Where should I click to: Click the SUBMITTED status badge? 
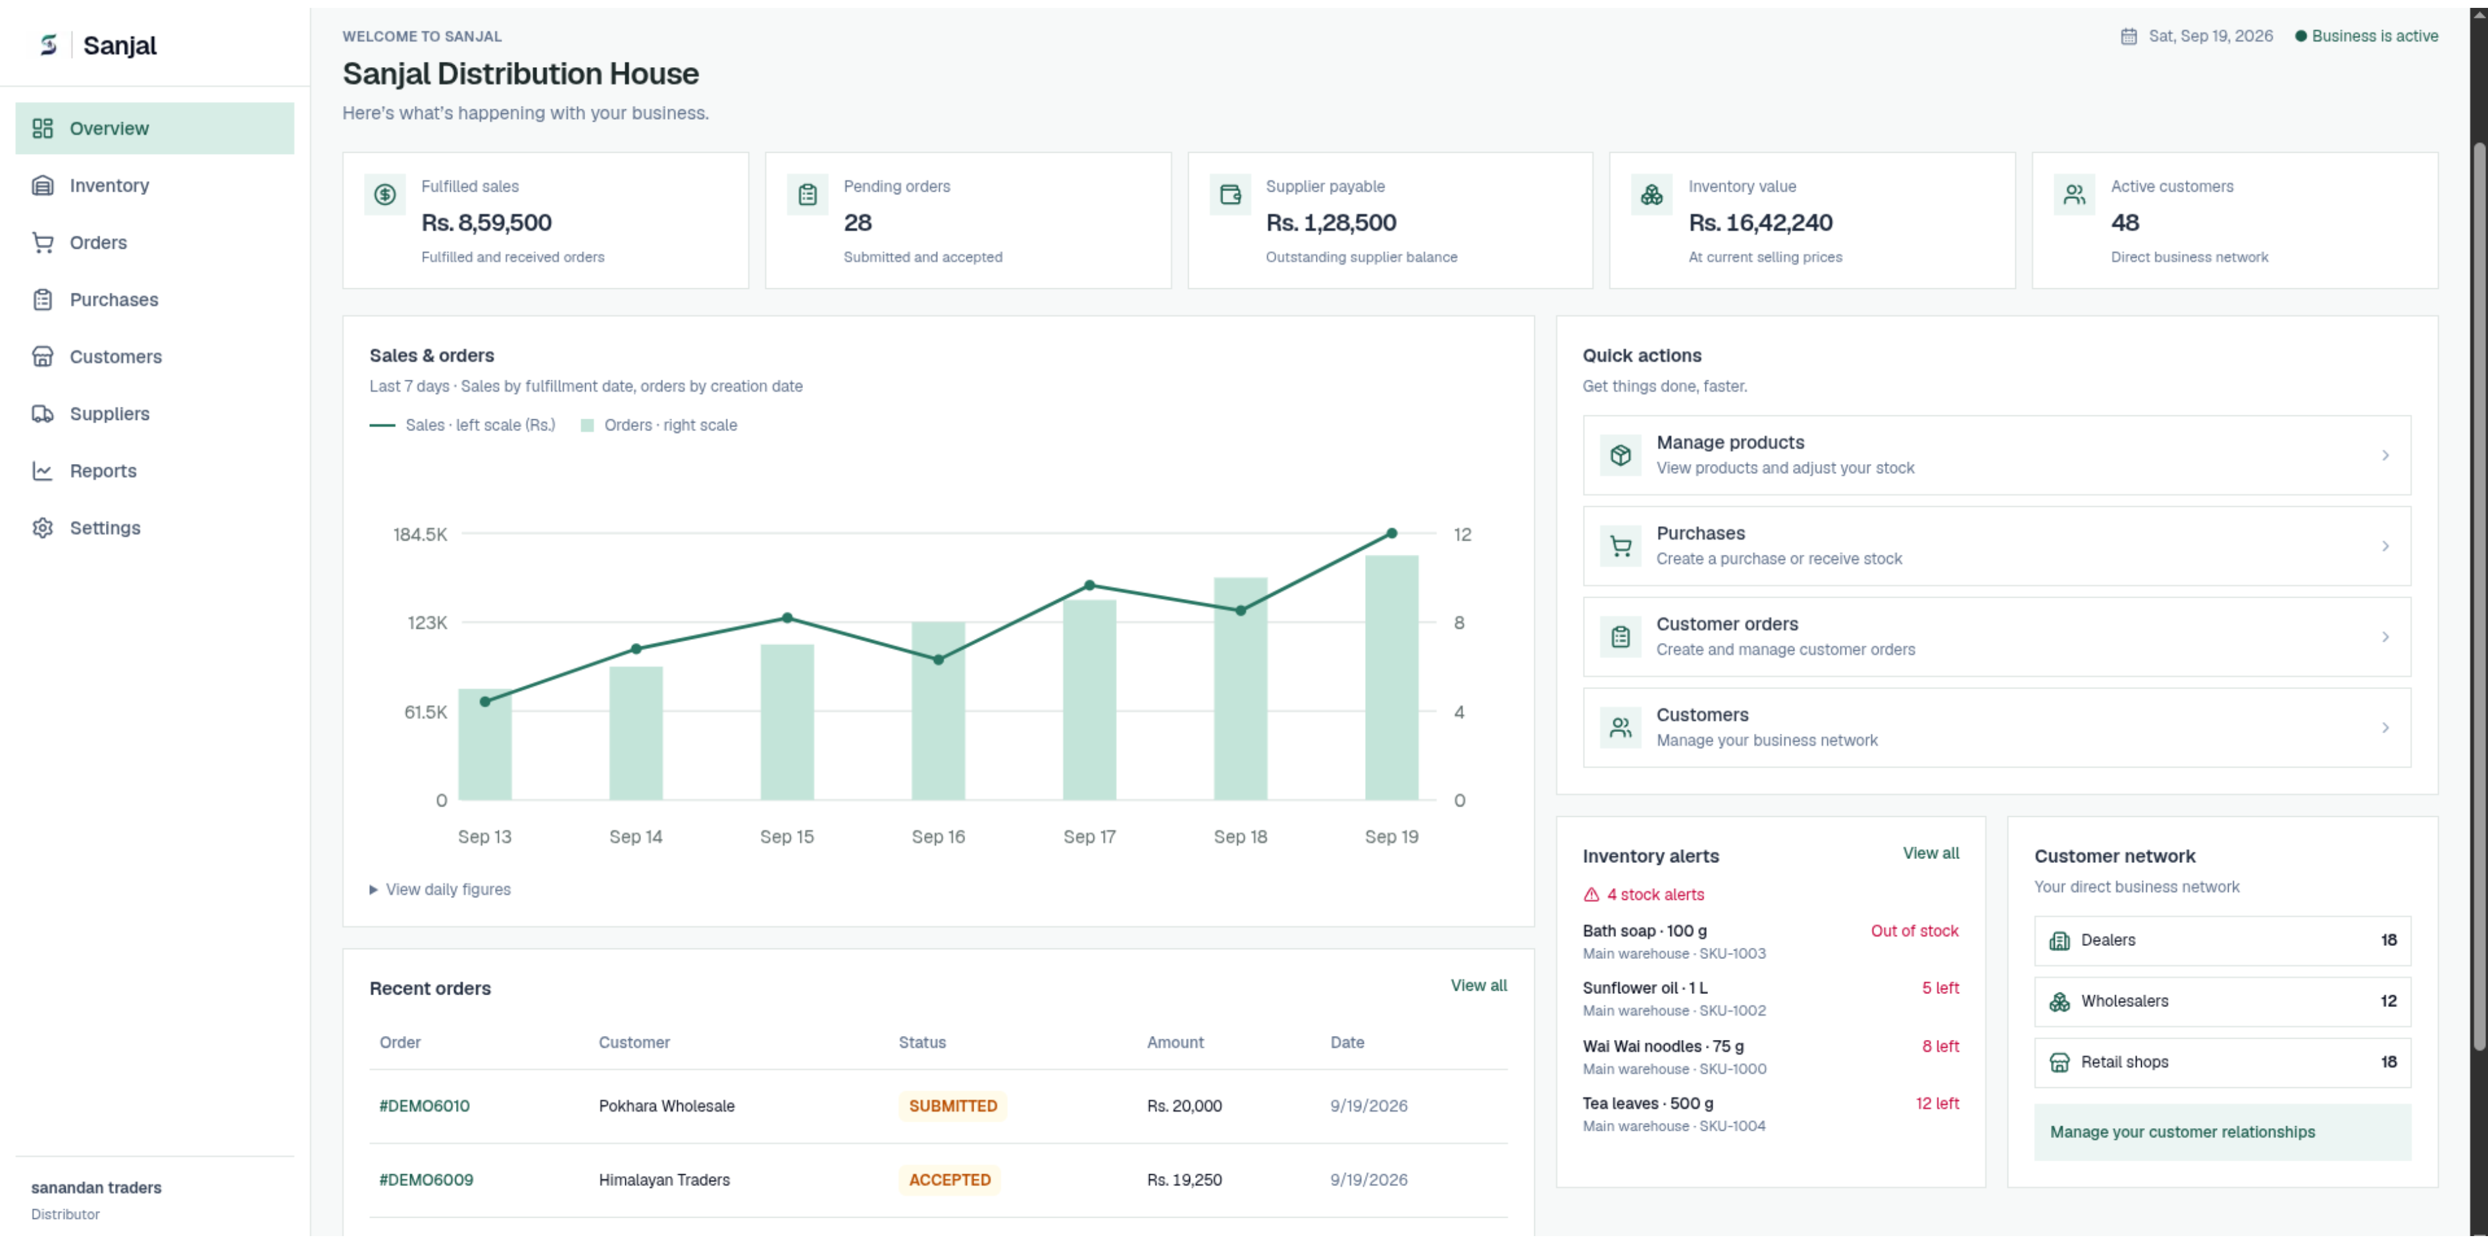tap(952, 1106)
